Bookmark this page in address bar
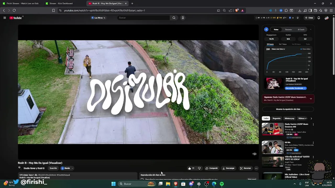 point(53,10)
